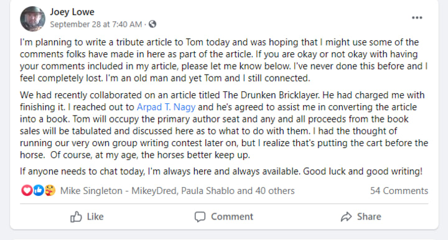
Task: Like this post
Action: click(87, 216)
